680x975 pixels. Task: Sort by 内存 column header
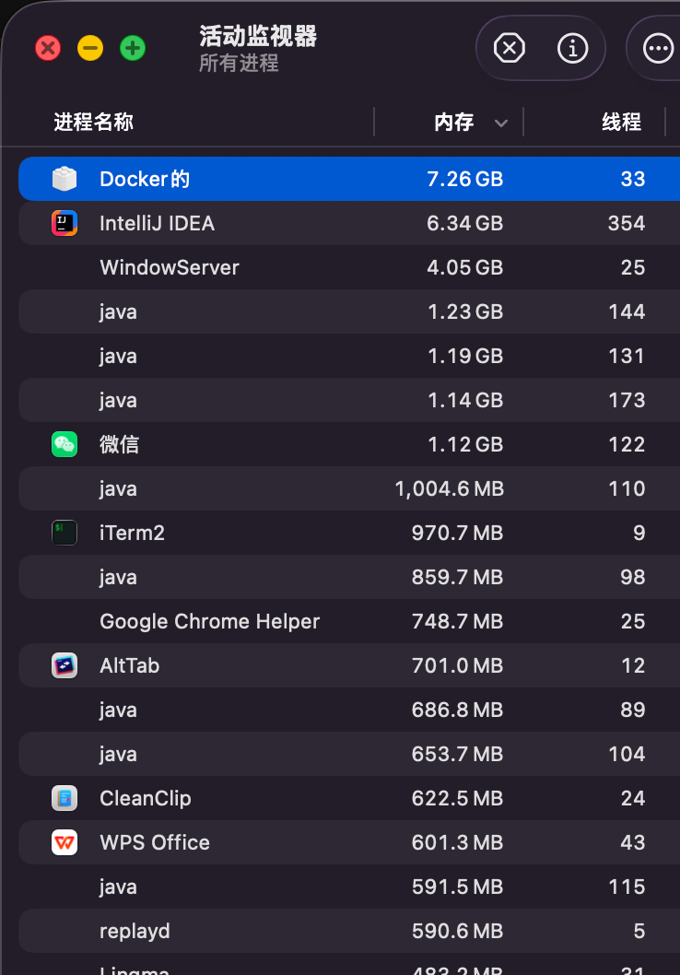click(453, 122)
